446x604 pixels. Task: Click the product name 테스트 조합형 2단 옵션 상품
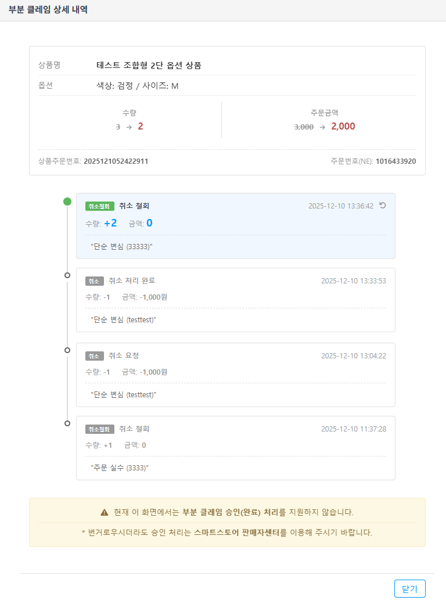(x=149, y=65)
